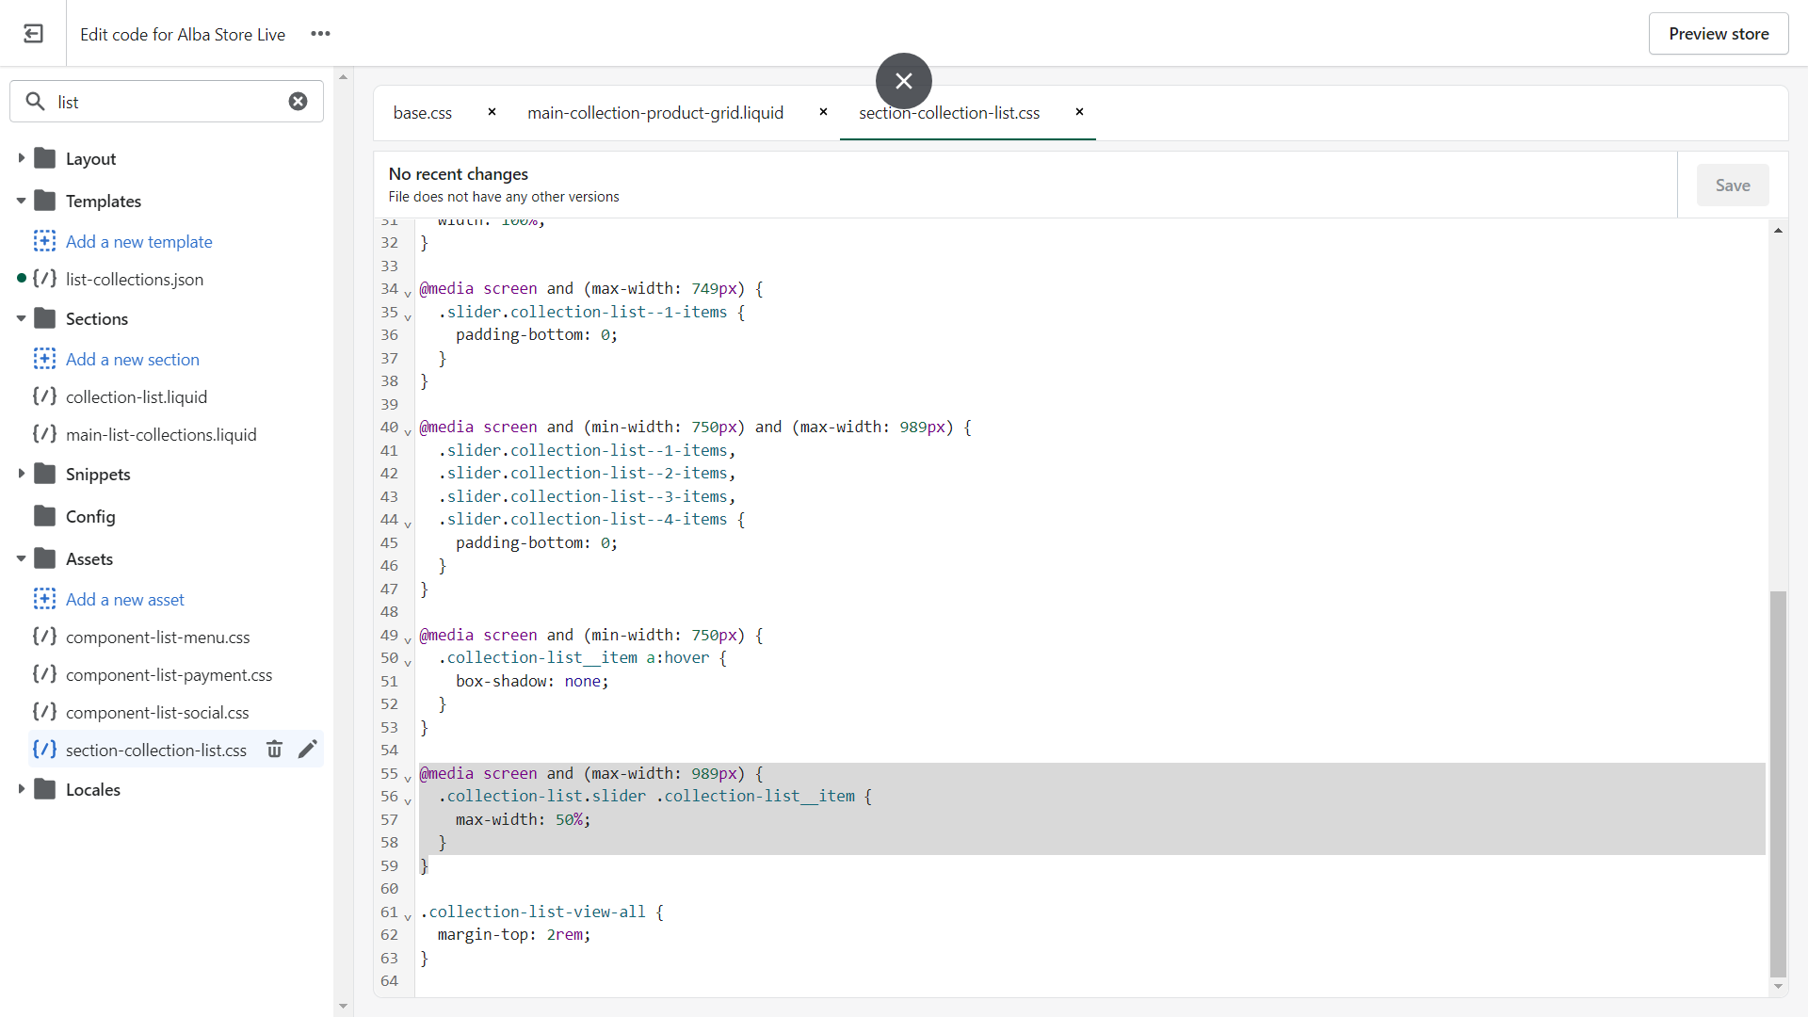Fold the media query at line 40
The height and width of the screenshot is (1017, 1808).
click(408, 431)
